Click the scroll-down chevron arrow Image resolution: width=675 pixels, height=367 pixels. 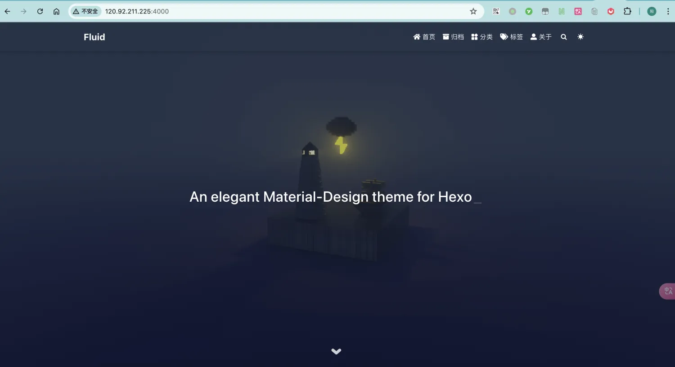[336, 351]
